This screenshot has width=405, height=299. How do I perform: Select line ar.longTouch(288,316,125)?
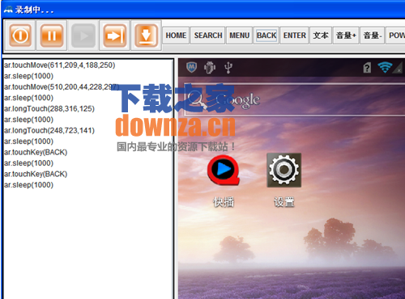tap(49, 109)
